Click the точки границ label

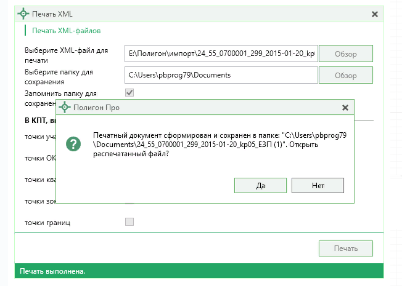(47, 222)
